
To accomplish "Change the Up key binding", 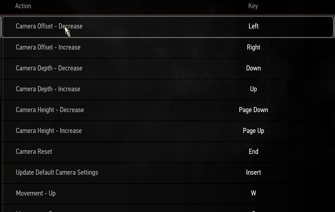I will coord(253,89).
